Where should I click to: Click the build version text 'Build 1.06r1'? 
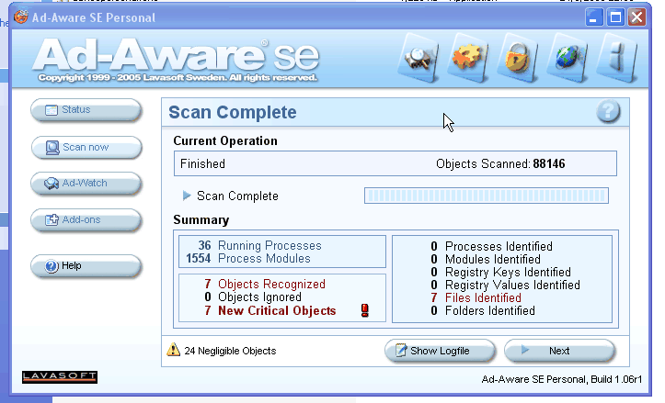point(616,379)
